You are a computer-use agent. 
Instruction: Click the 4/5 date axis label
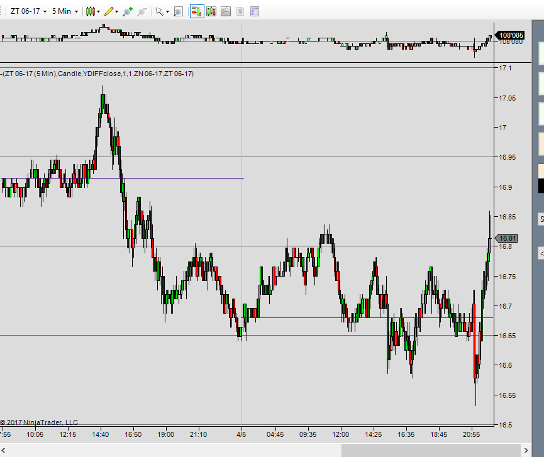(x=241, y=434)
